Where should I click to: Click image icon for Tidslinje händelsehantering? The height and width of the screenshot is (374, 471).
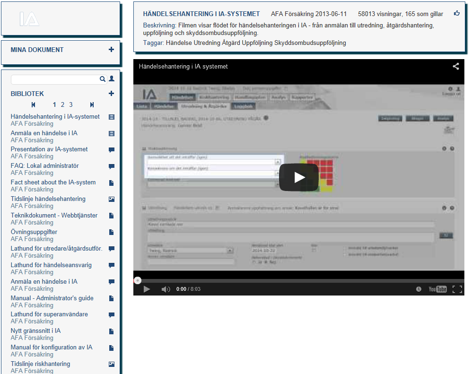pyautogui.click(x=112, y=199)
